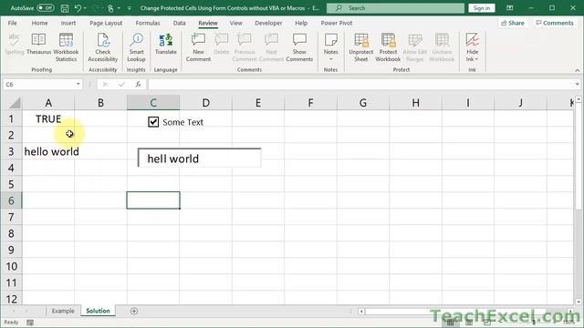Click the Insert Function fx icon
The width and height of the screenshot is (584, 328).
[x=138, y=85]
